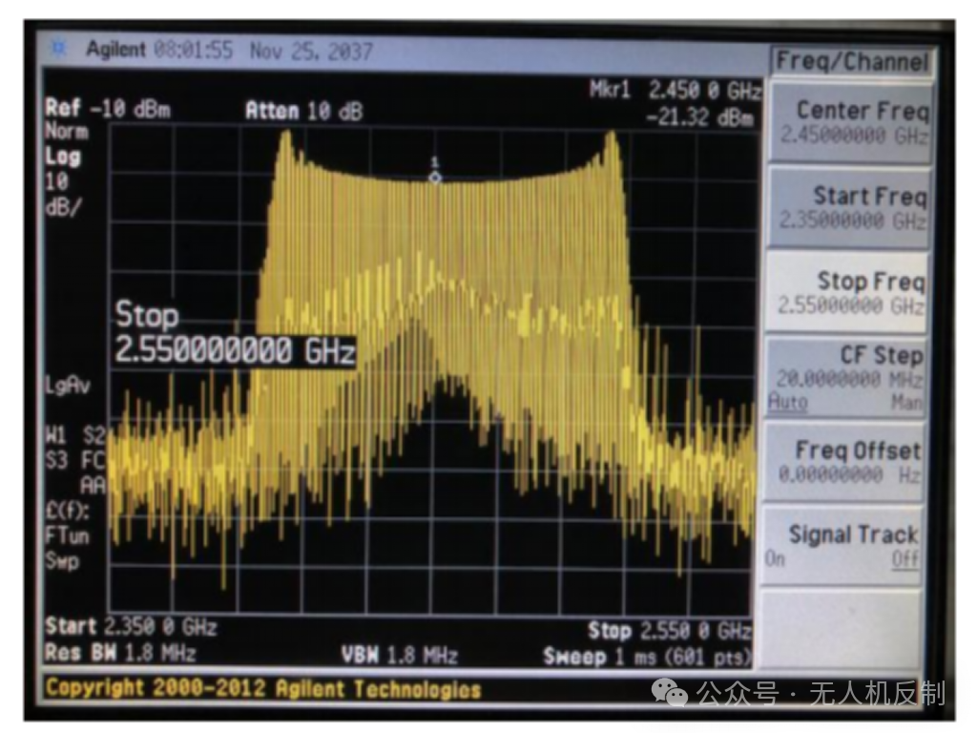Click the 'Nov 25, 2037' date display

(311, 52)
